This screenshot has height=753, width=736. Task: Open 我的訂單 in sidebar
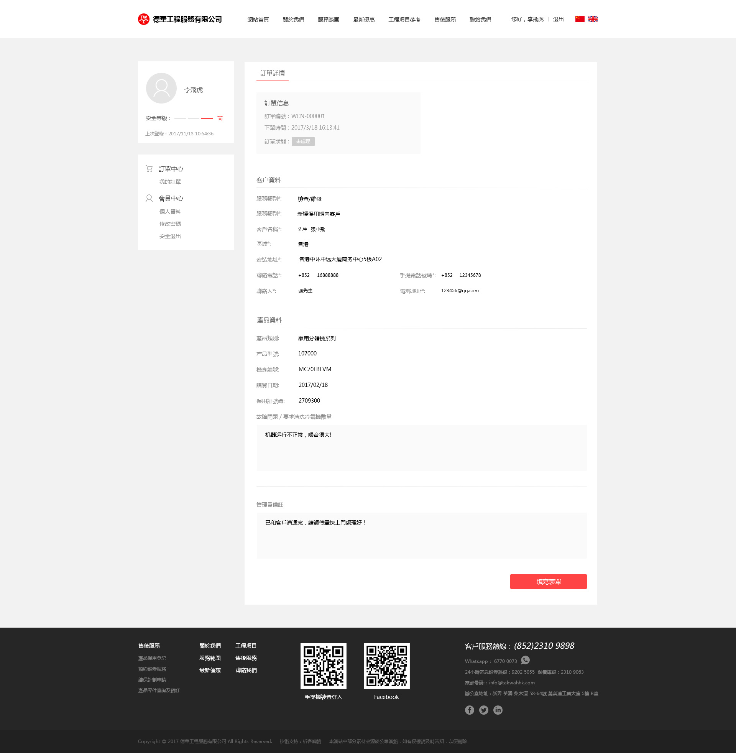[x=170, y=182]
